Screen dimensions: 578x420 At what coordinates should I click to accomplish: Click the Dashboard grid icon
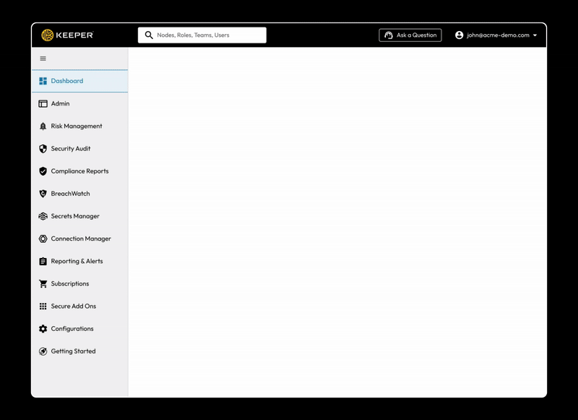43,81
